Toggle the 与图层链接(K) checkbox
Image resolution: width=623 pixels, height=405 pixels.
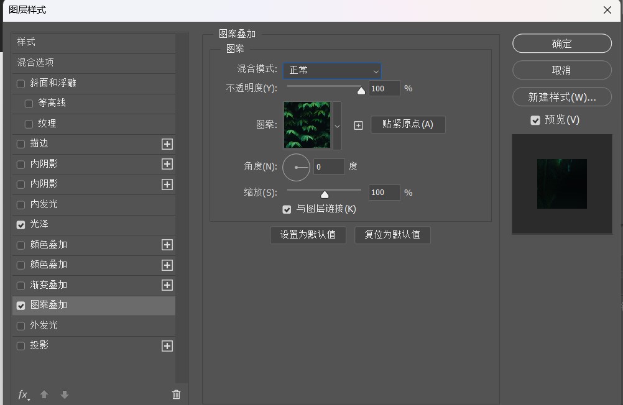[x=287, y=209]
